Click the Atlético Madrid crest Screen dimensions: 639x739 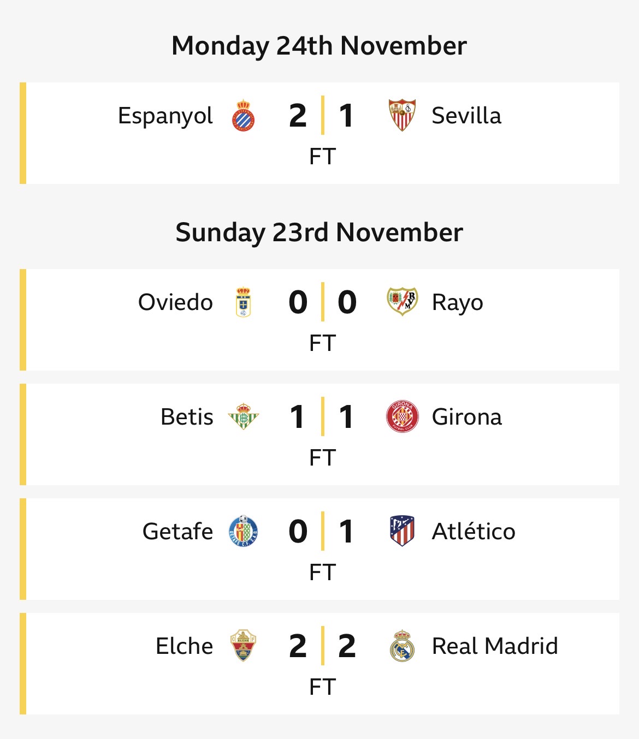pos(402,531)
